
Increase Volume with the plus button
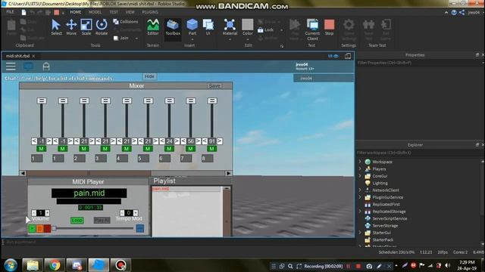tap(47, 213)
